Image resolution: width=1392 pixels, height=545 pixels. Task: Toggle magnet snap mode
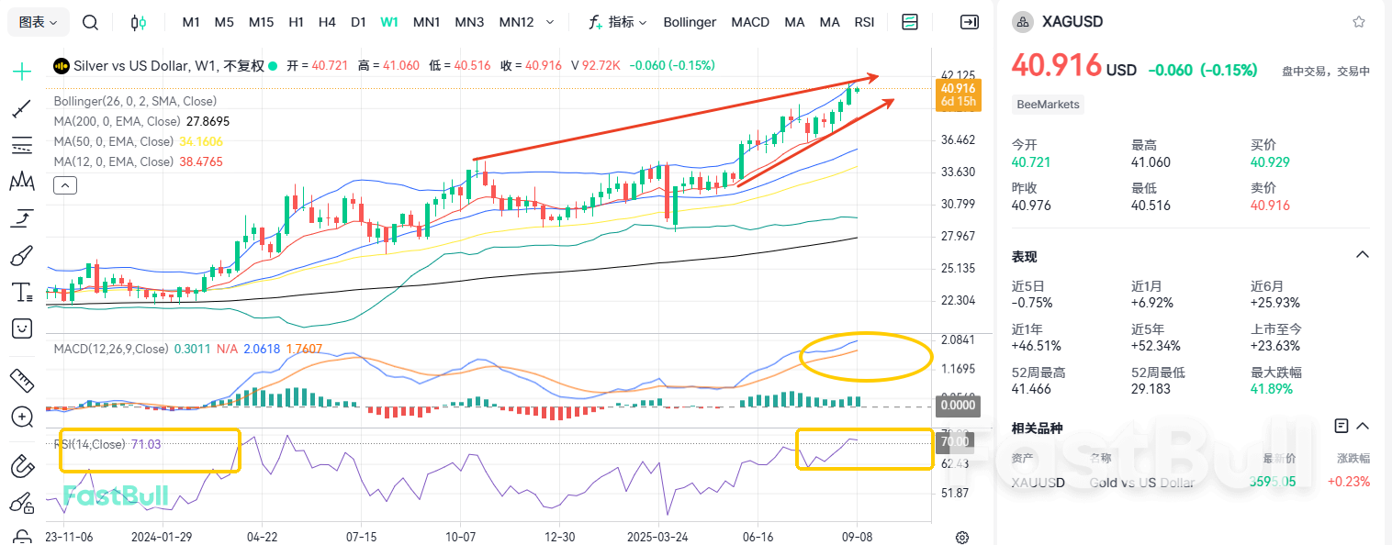point(22,466)
